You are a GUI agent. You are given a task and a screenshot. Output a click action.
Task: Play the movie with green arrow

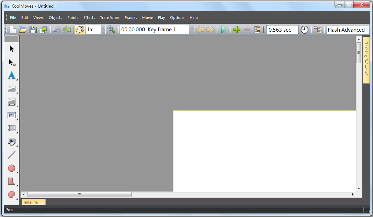pyautogui.click(x=223, y=30)
